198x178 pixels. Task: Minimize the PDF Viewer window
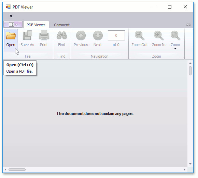154,7
